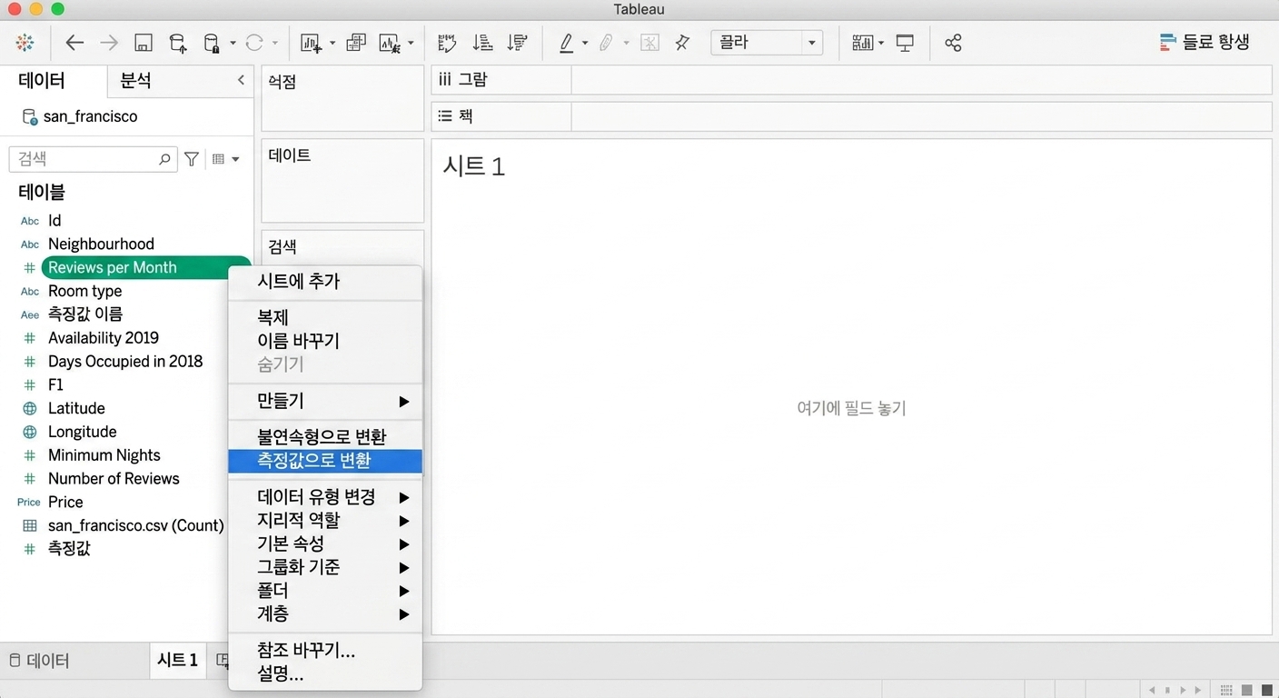The height and width of the screenshot is (698, 1279).
Task: Open the clear sheet dropdown arrow
Action: point(411,43)
